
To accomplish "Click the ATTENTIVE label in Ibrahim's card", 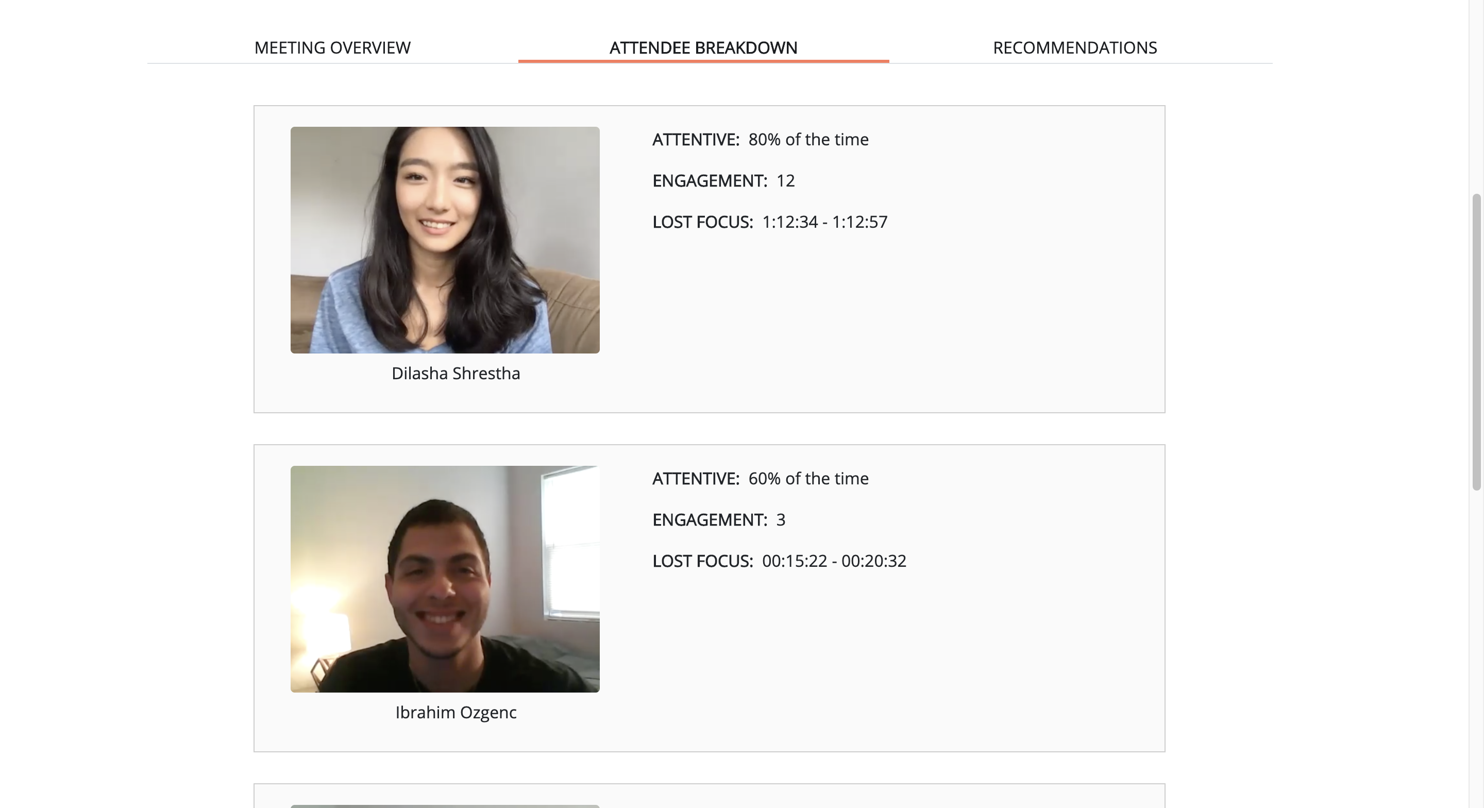I will [x=695, y=478].
